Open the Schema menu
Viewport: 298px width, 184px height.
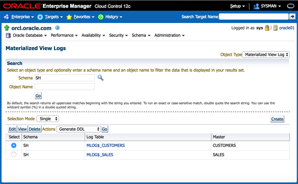tap(141, 35)
